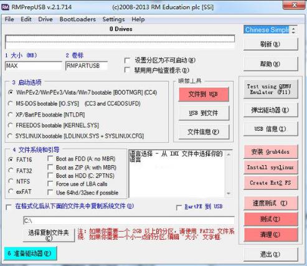The width and height of the screenshot is (307, 266).
Task: Click the 文件到 USB button
Action: 204,94
